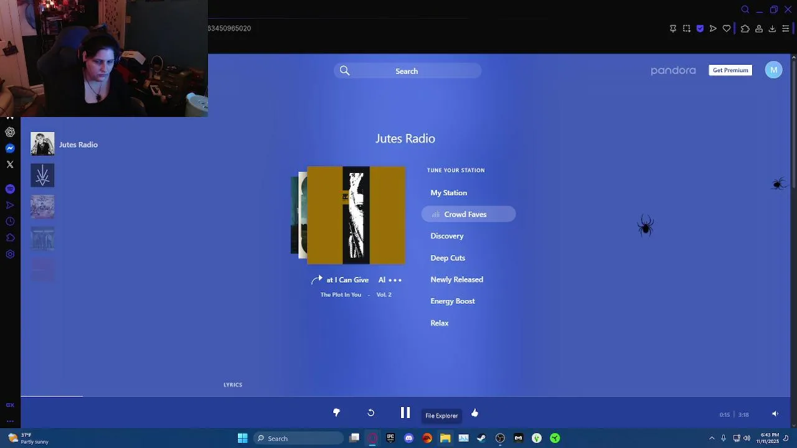This screenshot has height=448, width=797.
Task: Pause the current song
Action: coord(405,413)
